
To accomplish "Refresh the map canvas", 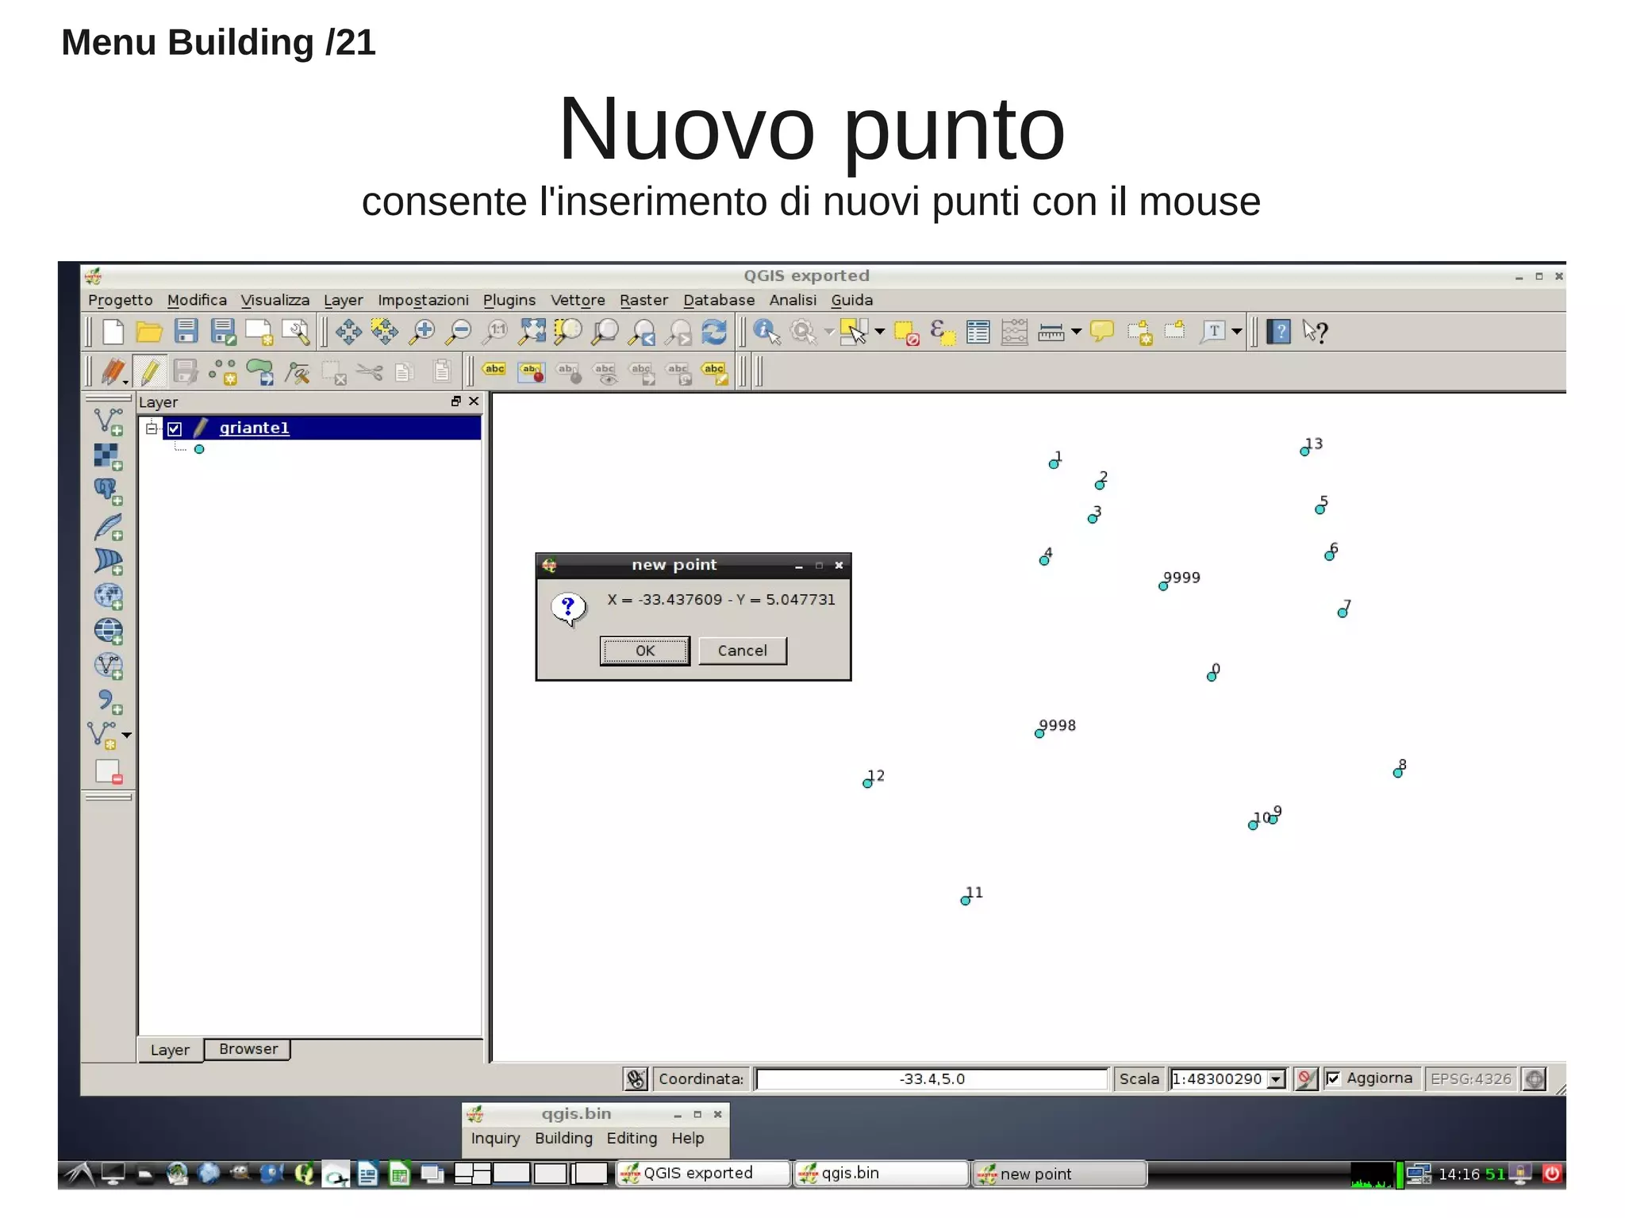I will coord(714,332).
